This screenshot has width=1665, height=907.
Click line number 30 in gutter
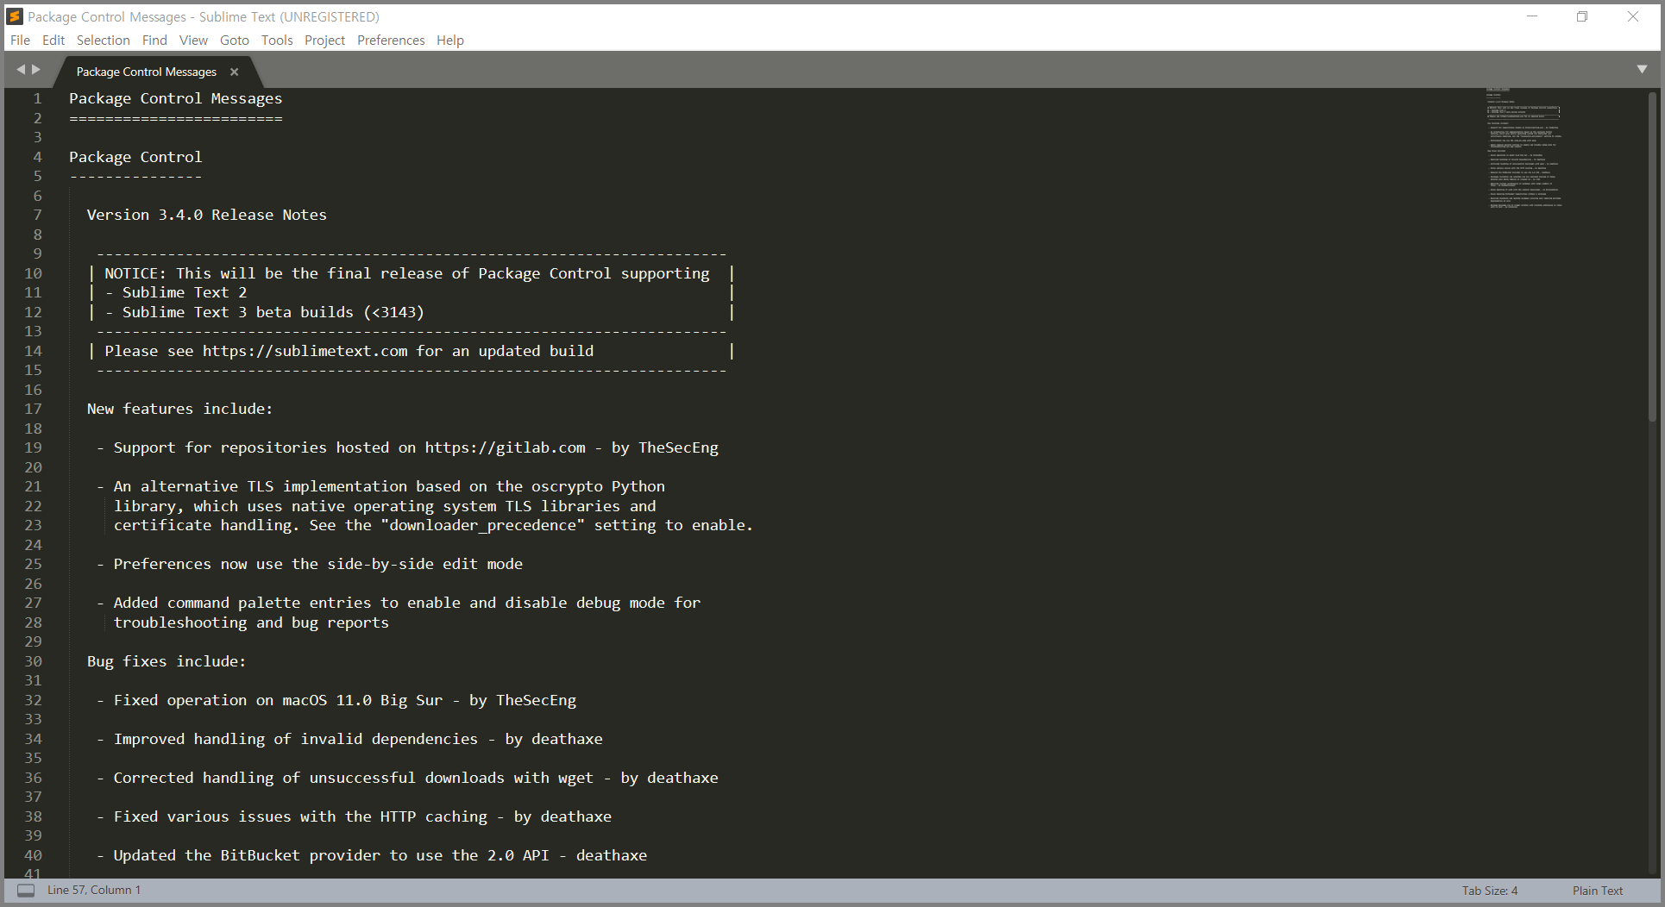[x=33, y=661]
